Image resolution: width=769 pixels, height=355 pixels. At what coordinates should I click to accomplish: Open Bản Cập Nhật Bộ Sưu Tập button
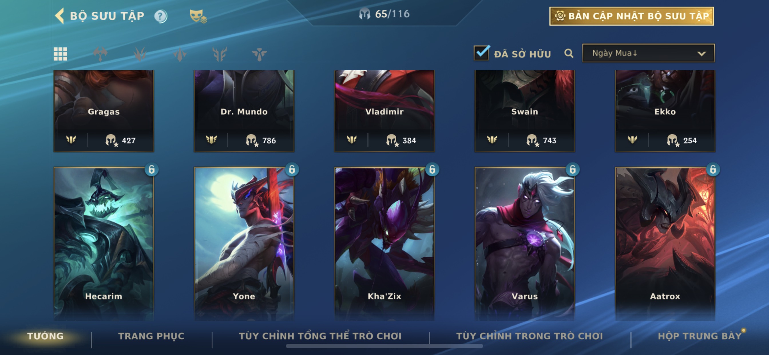[x=632, y=16]
